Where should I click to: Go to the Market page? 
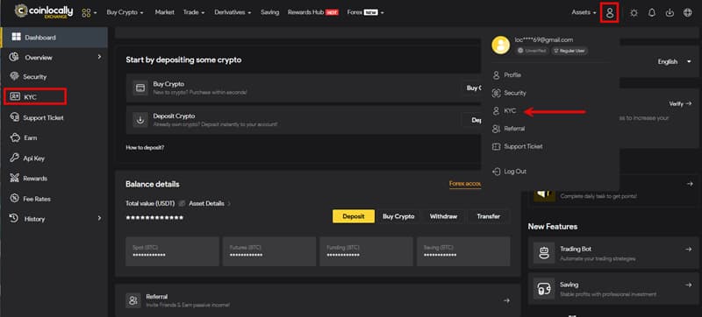[164, 12]
